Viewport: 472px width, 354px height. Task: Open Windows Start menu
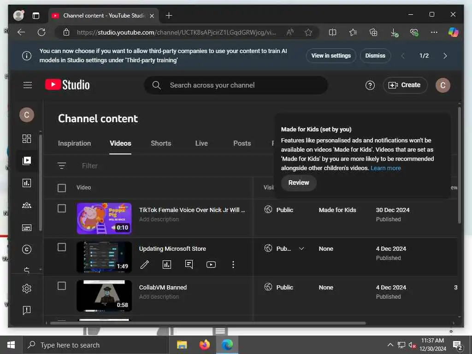tap(11, 345)
